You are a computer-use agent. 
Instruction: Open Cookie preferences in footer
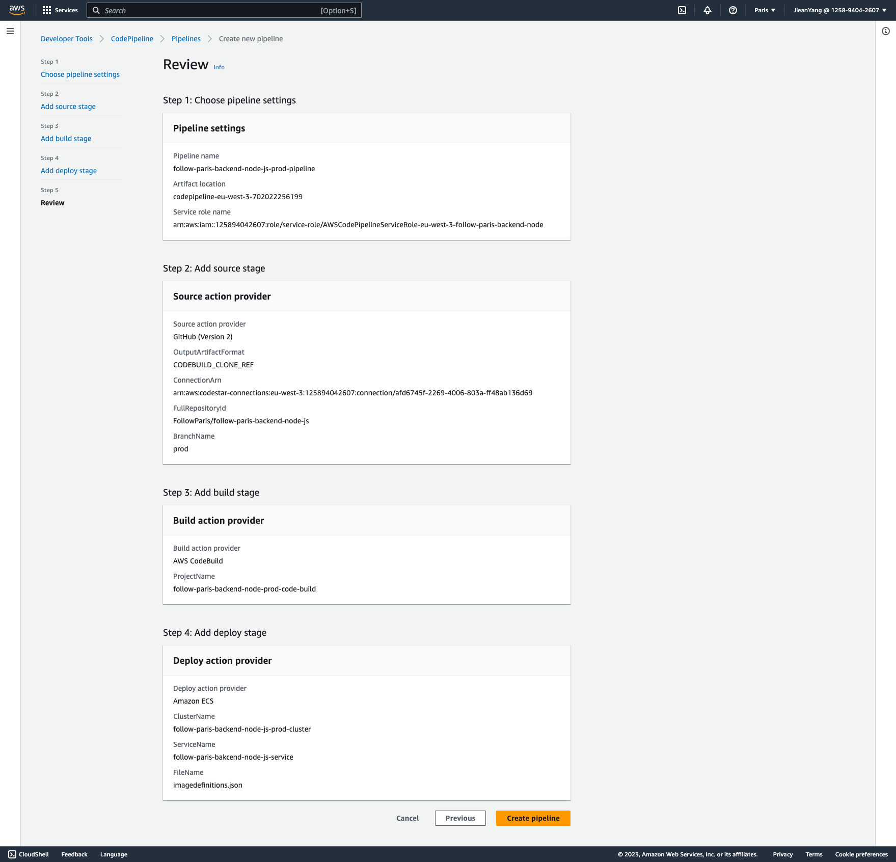(x=861, y=854)
